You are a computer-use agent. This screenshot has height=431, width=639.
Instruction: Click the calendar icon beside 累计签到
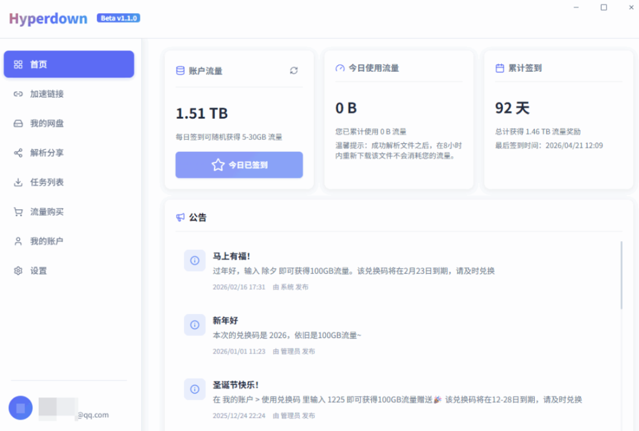[500, 68]
